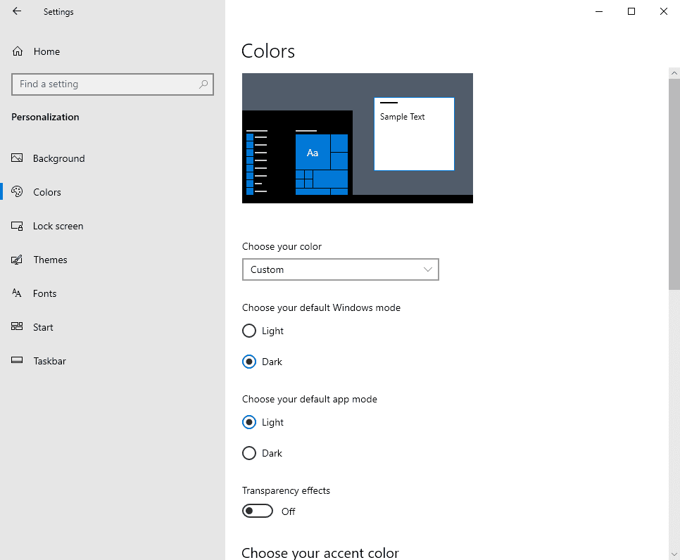The width and height of the screenshot is (680, 560).
Task: Expand the Choose your color dropdown
Action: [x=341, y=269]
